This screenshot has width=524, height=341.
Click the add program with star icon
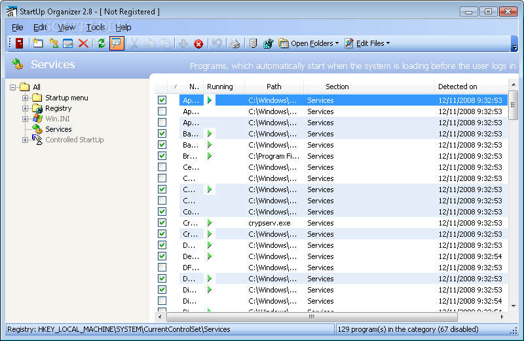pos(54,43)
